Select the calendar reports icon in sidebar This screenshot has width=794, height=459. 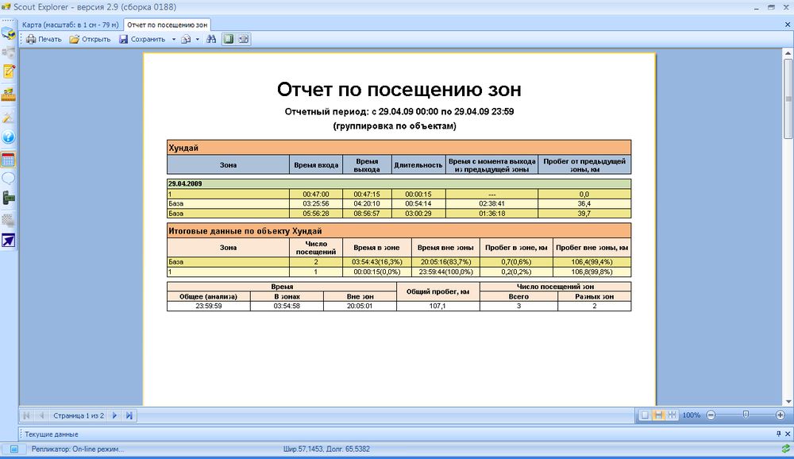9,160
